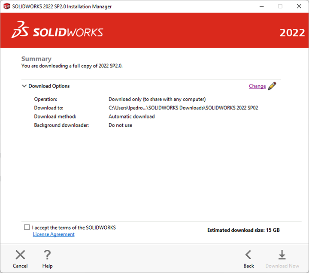Click the download path 'C:\Users\lpedro...' value
This screenshot has height=273, width=309.
coord(183,108)
